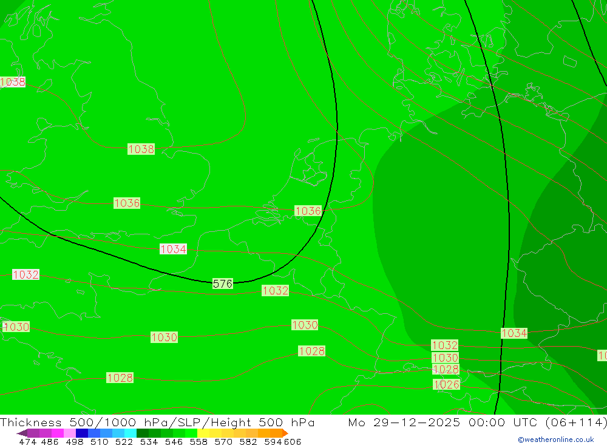The width and height of the screenshot is (607, 445).
Task: Click the 1030 label directly beneath stacked 1032
Action: click(x=445, y=358)
